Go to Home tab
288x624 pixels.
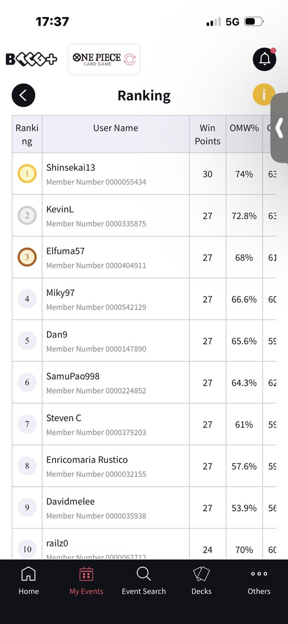(x=29, y=581)
